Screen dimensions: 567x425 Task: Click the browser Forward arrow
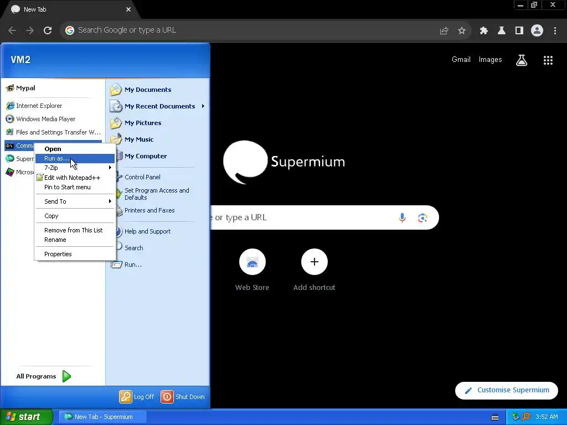tap(30, 30)
